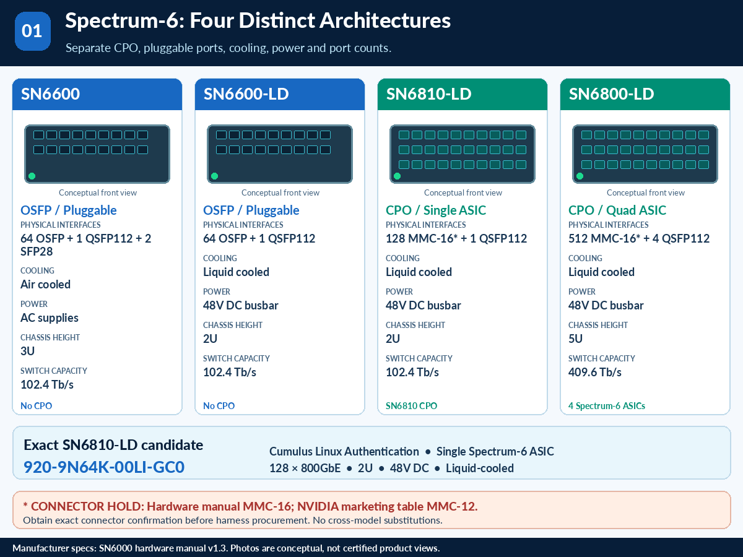Click '102.4 Tb/s' in the SN6810-LD card
This screenshot has width=743, height=557.
point(412,373)
